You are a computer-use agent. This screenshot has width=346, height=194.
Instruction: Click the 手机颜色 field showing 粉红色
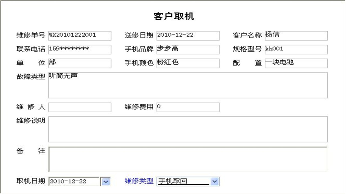coord(188,63)
